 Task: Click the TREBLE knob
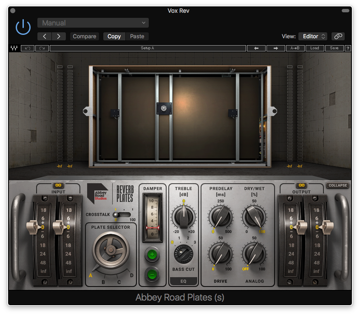[184, 216]
